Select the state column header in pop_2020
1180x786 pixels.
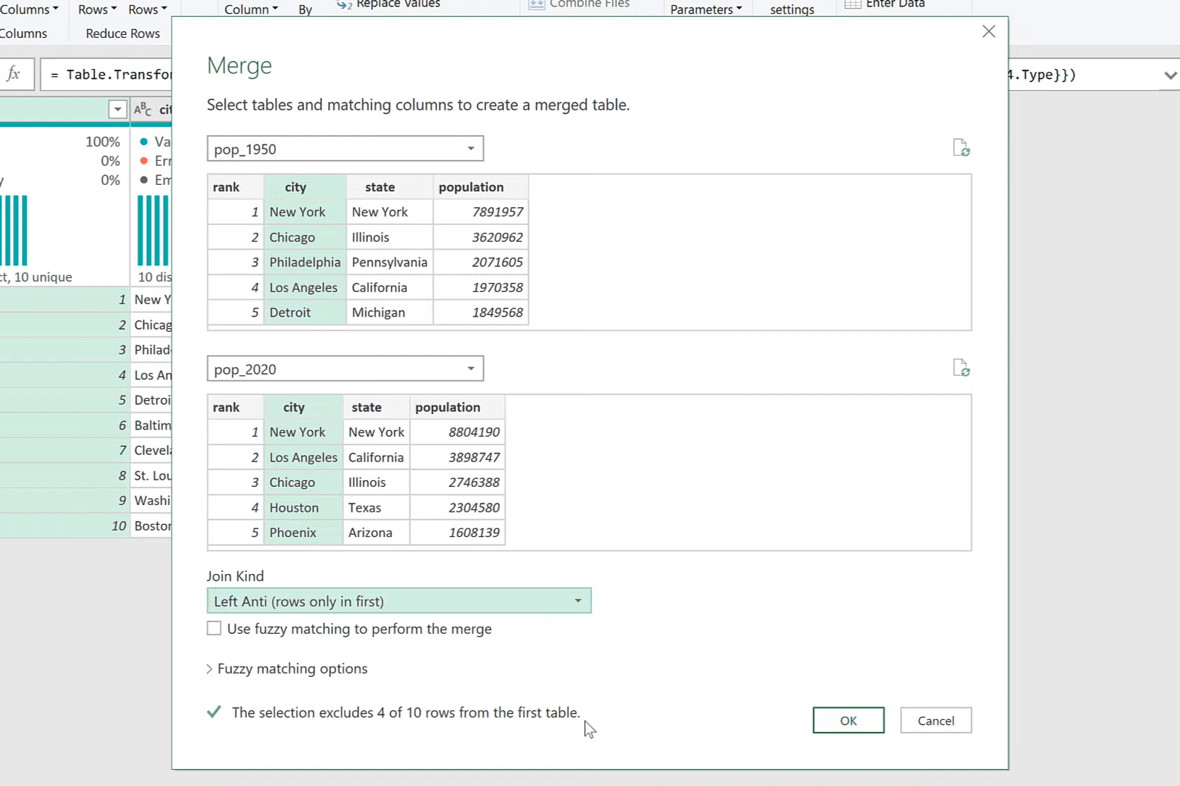pyautogui.click(x=375, y=408)
